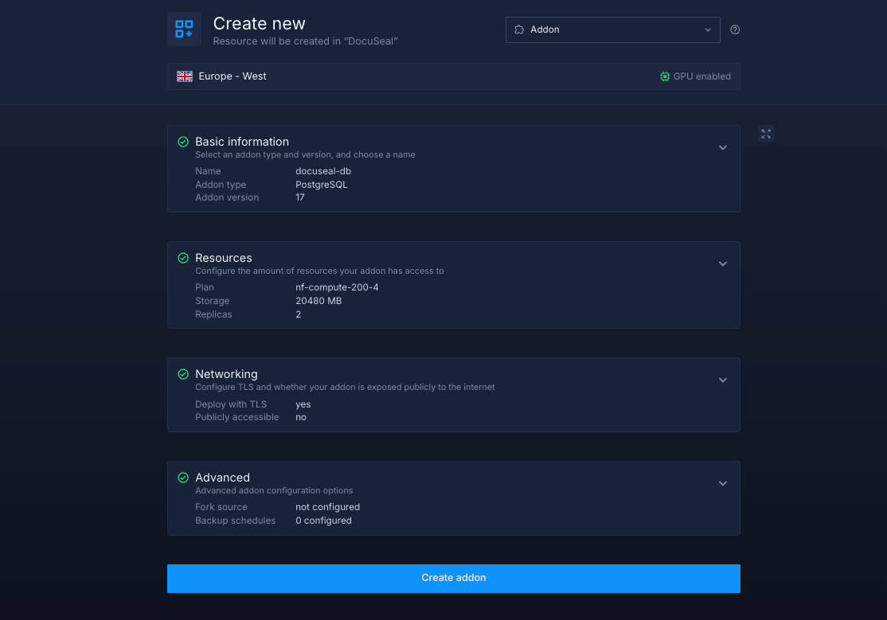Click the fullscreen expand icon
Viewport: 887px width, 620px height.
coord(766,134)
